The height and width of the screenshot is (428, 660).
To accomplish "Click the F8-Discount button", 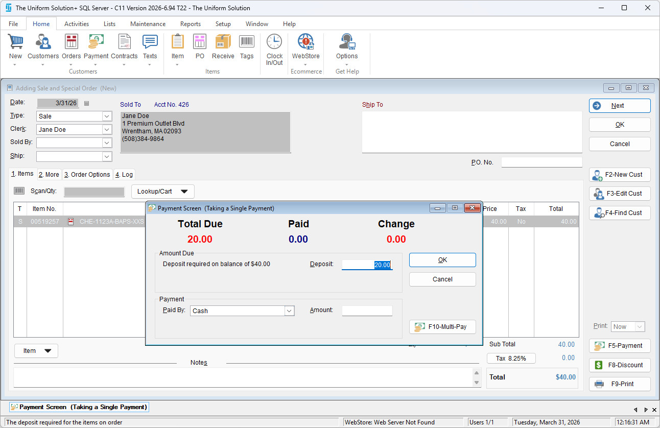I will 620,365.
